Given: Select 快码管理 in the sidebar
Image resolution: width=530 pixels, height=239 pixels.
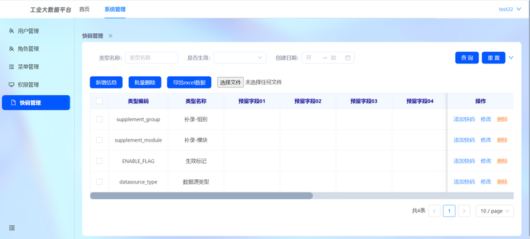Looking at the screenshot, I should pyautogui.click(x=36, y=103).
